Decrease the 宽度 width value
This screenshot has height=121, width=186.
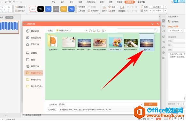pos(151,10)
